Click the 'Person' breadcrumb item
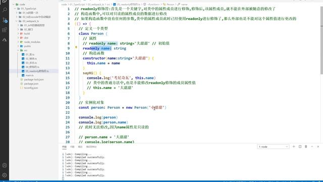This screenshot has height=182, width=323. tap(170, 5)
